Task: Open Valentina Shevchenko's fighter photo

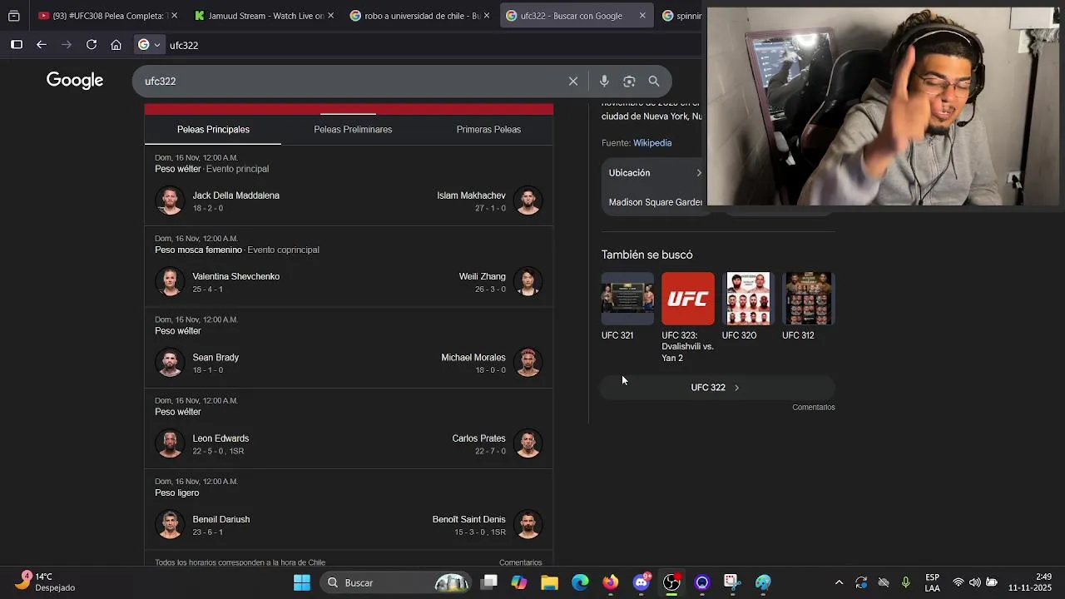Action: 170,281
